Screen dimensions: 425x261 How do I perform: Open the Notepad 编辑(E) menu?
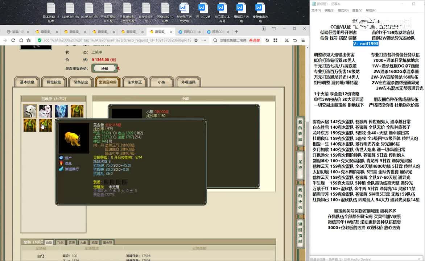pyautogui.click(x=329, y=10)
